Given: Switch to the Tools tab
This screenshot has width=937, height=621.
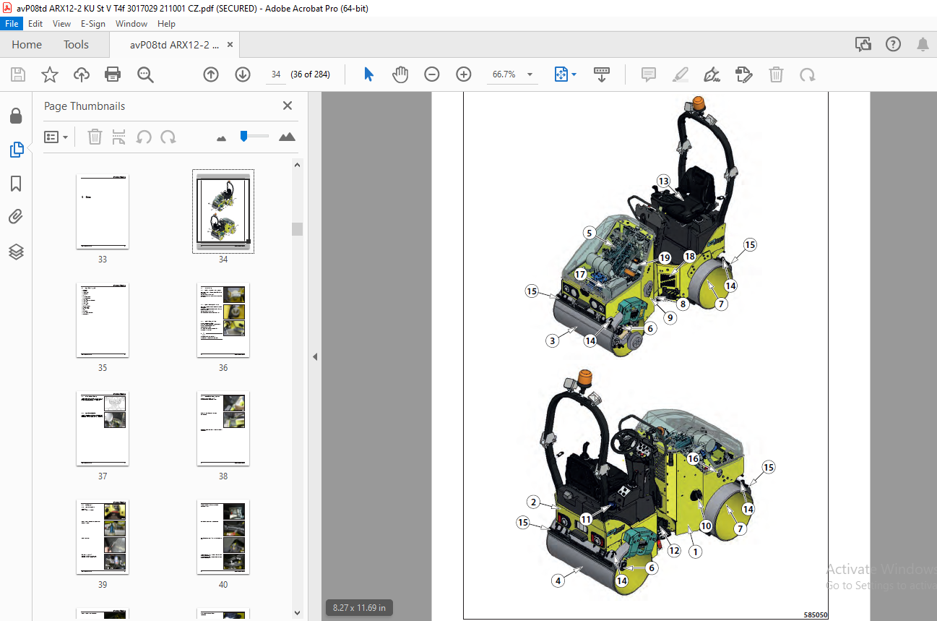Looking at the screenshot, I should click(76, 44).
